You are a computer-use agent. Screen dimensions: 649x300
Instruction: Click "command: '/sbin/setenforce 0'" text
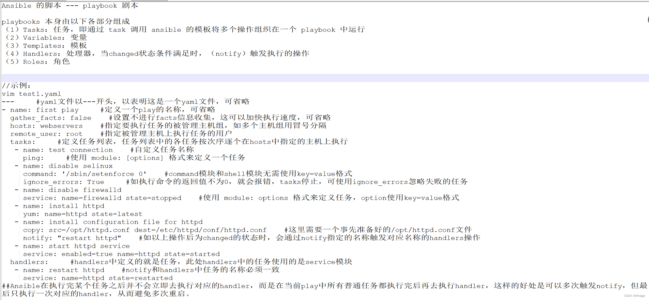coord(85,174)
